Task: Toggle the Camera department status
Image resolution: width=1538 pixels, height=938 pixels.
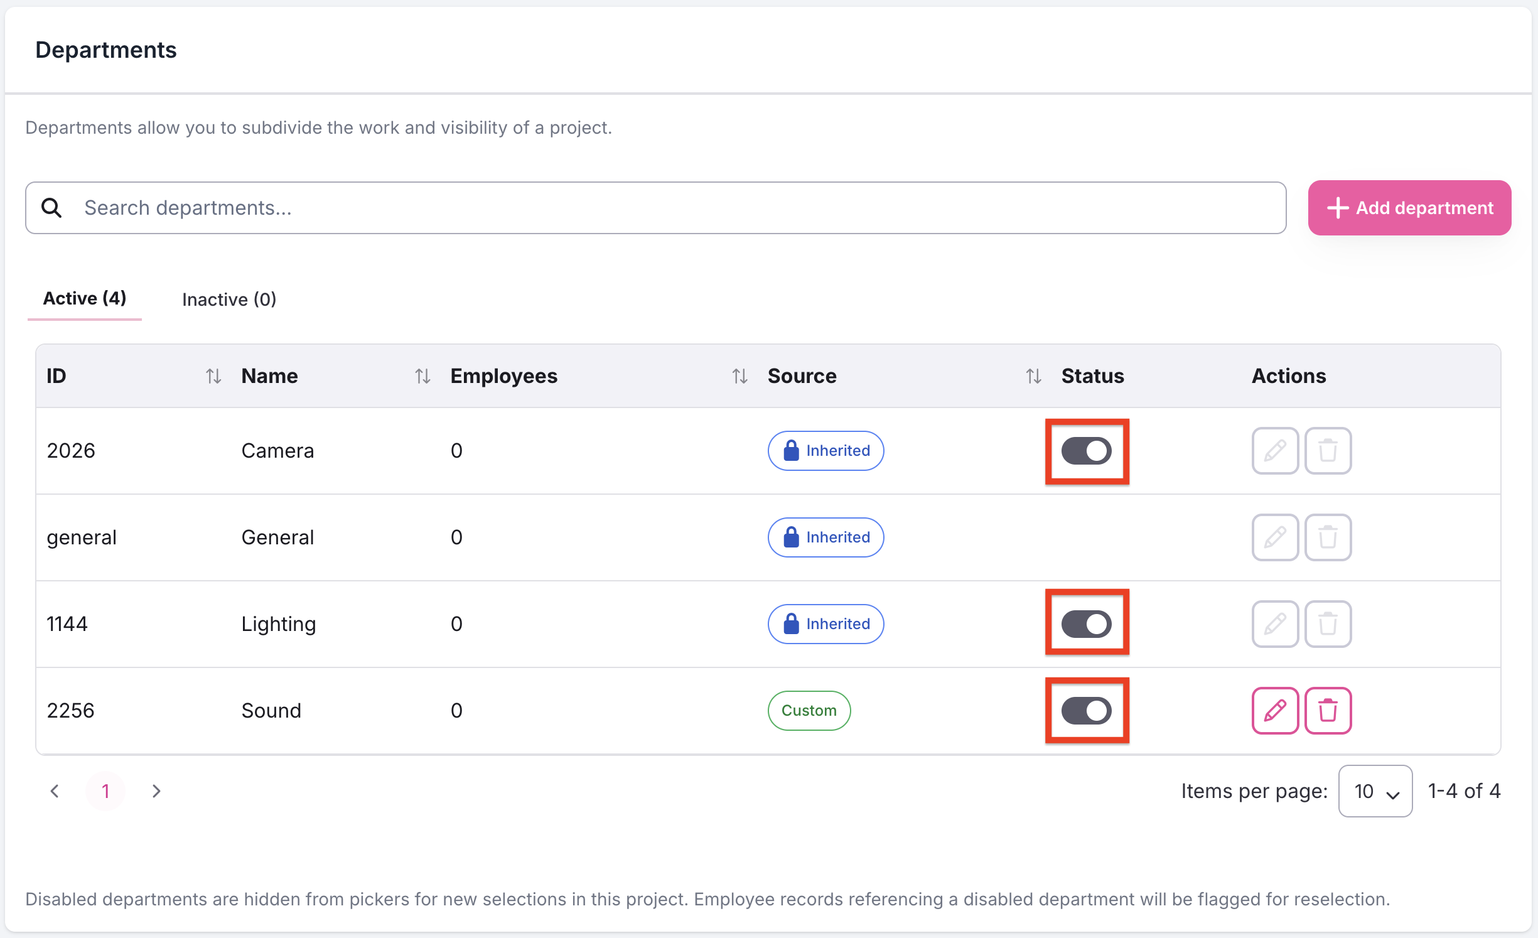Action: tap(1087, 451)
